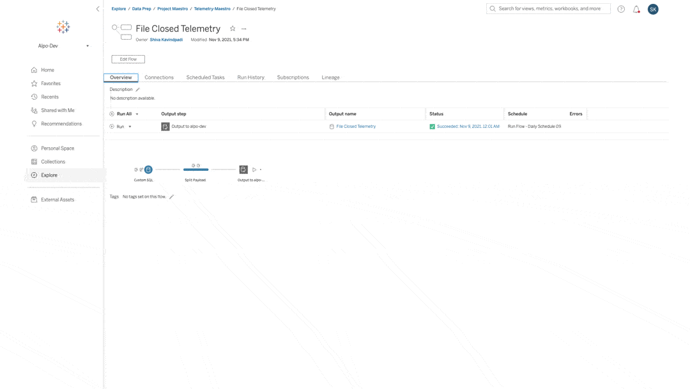Favorite the File Closed Telemetry flow
The width and height of the screenshot is (690, 389).
point(233,29)
